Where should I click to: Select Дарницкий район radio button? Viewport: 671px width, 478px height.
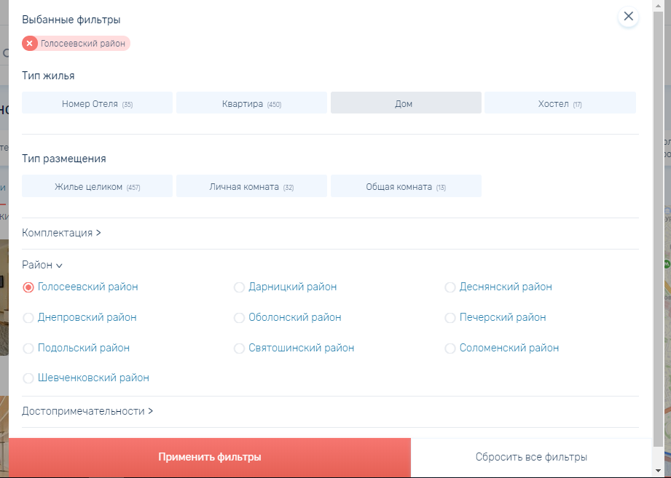click(239, 287)
